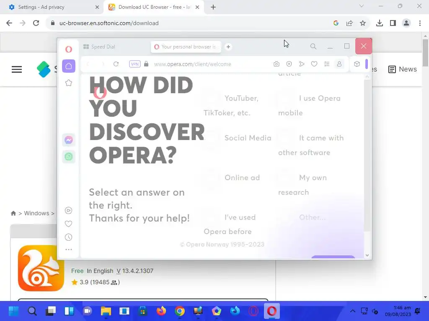Bookmark the page with Chrome star icon
The image size is (429, 321).
[363, 23]
